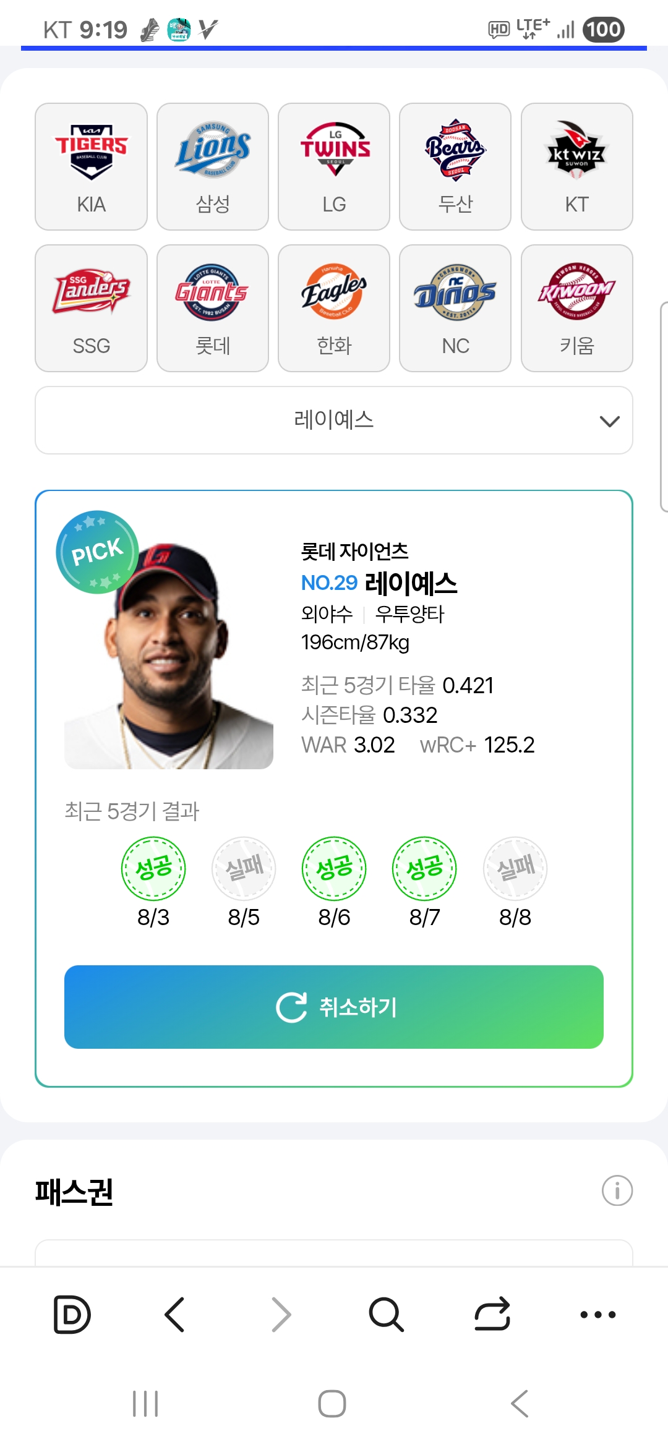Image resolution: width=668 pixels, height=1447 pixels.
Task: Go back using browser back arrow
Action: tap(175, 1314)
